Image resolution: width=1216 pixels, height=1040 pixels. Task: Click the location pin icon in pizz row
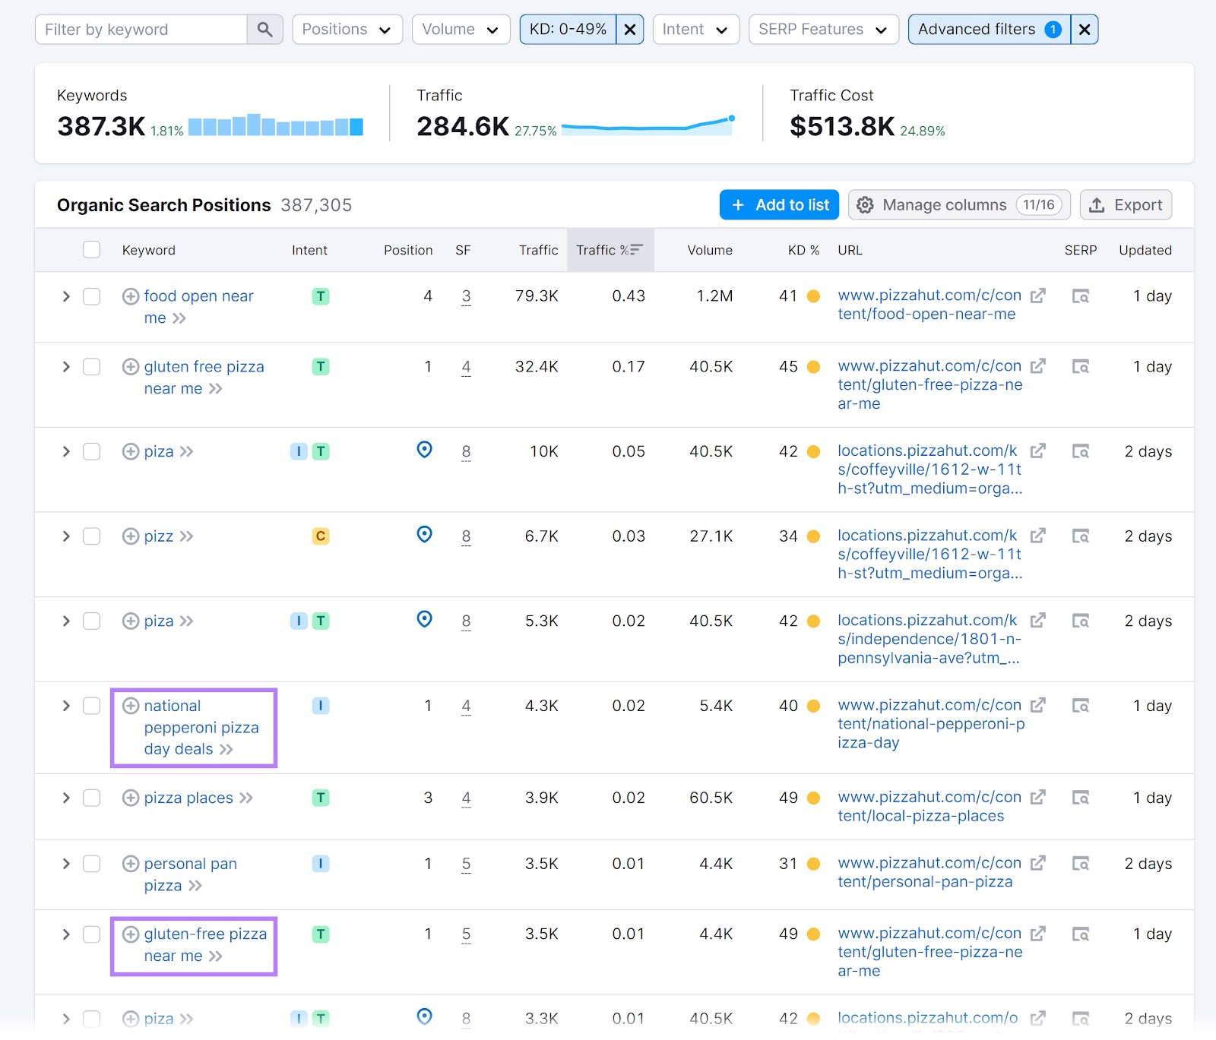424,535
